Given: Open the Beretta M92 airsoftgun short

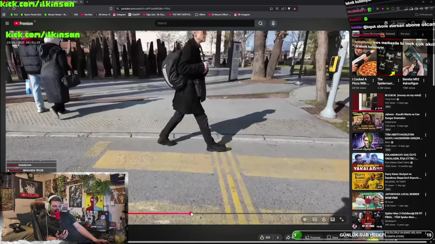Looking at the screenshot, I should [x=415, y=57].
